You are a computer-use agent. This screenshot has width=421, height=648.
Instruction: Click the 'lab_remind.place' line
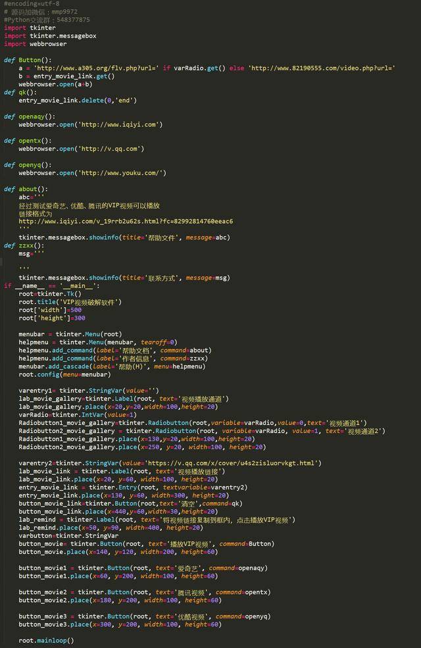point(111,528)
